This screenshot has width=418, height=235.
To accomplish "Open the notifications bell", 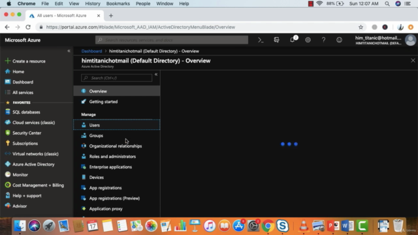I will click(293, 40).
